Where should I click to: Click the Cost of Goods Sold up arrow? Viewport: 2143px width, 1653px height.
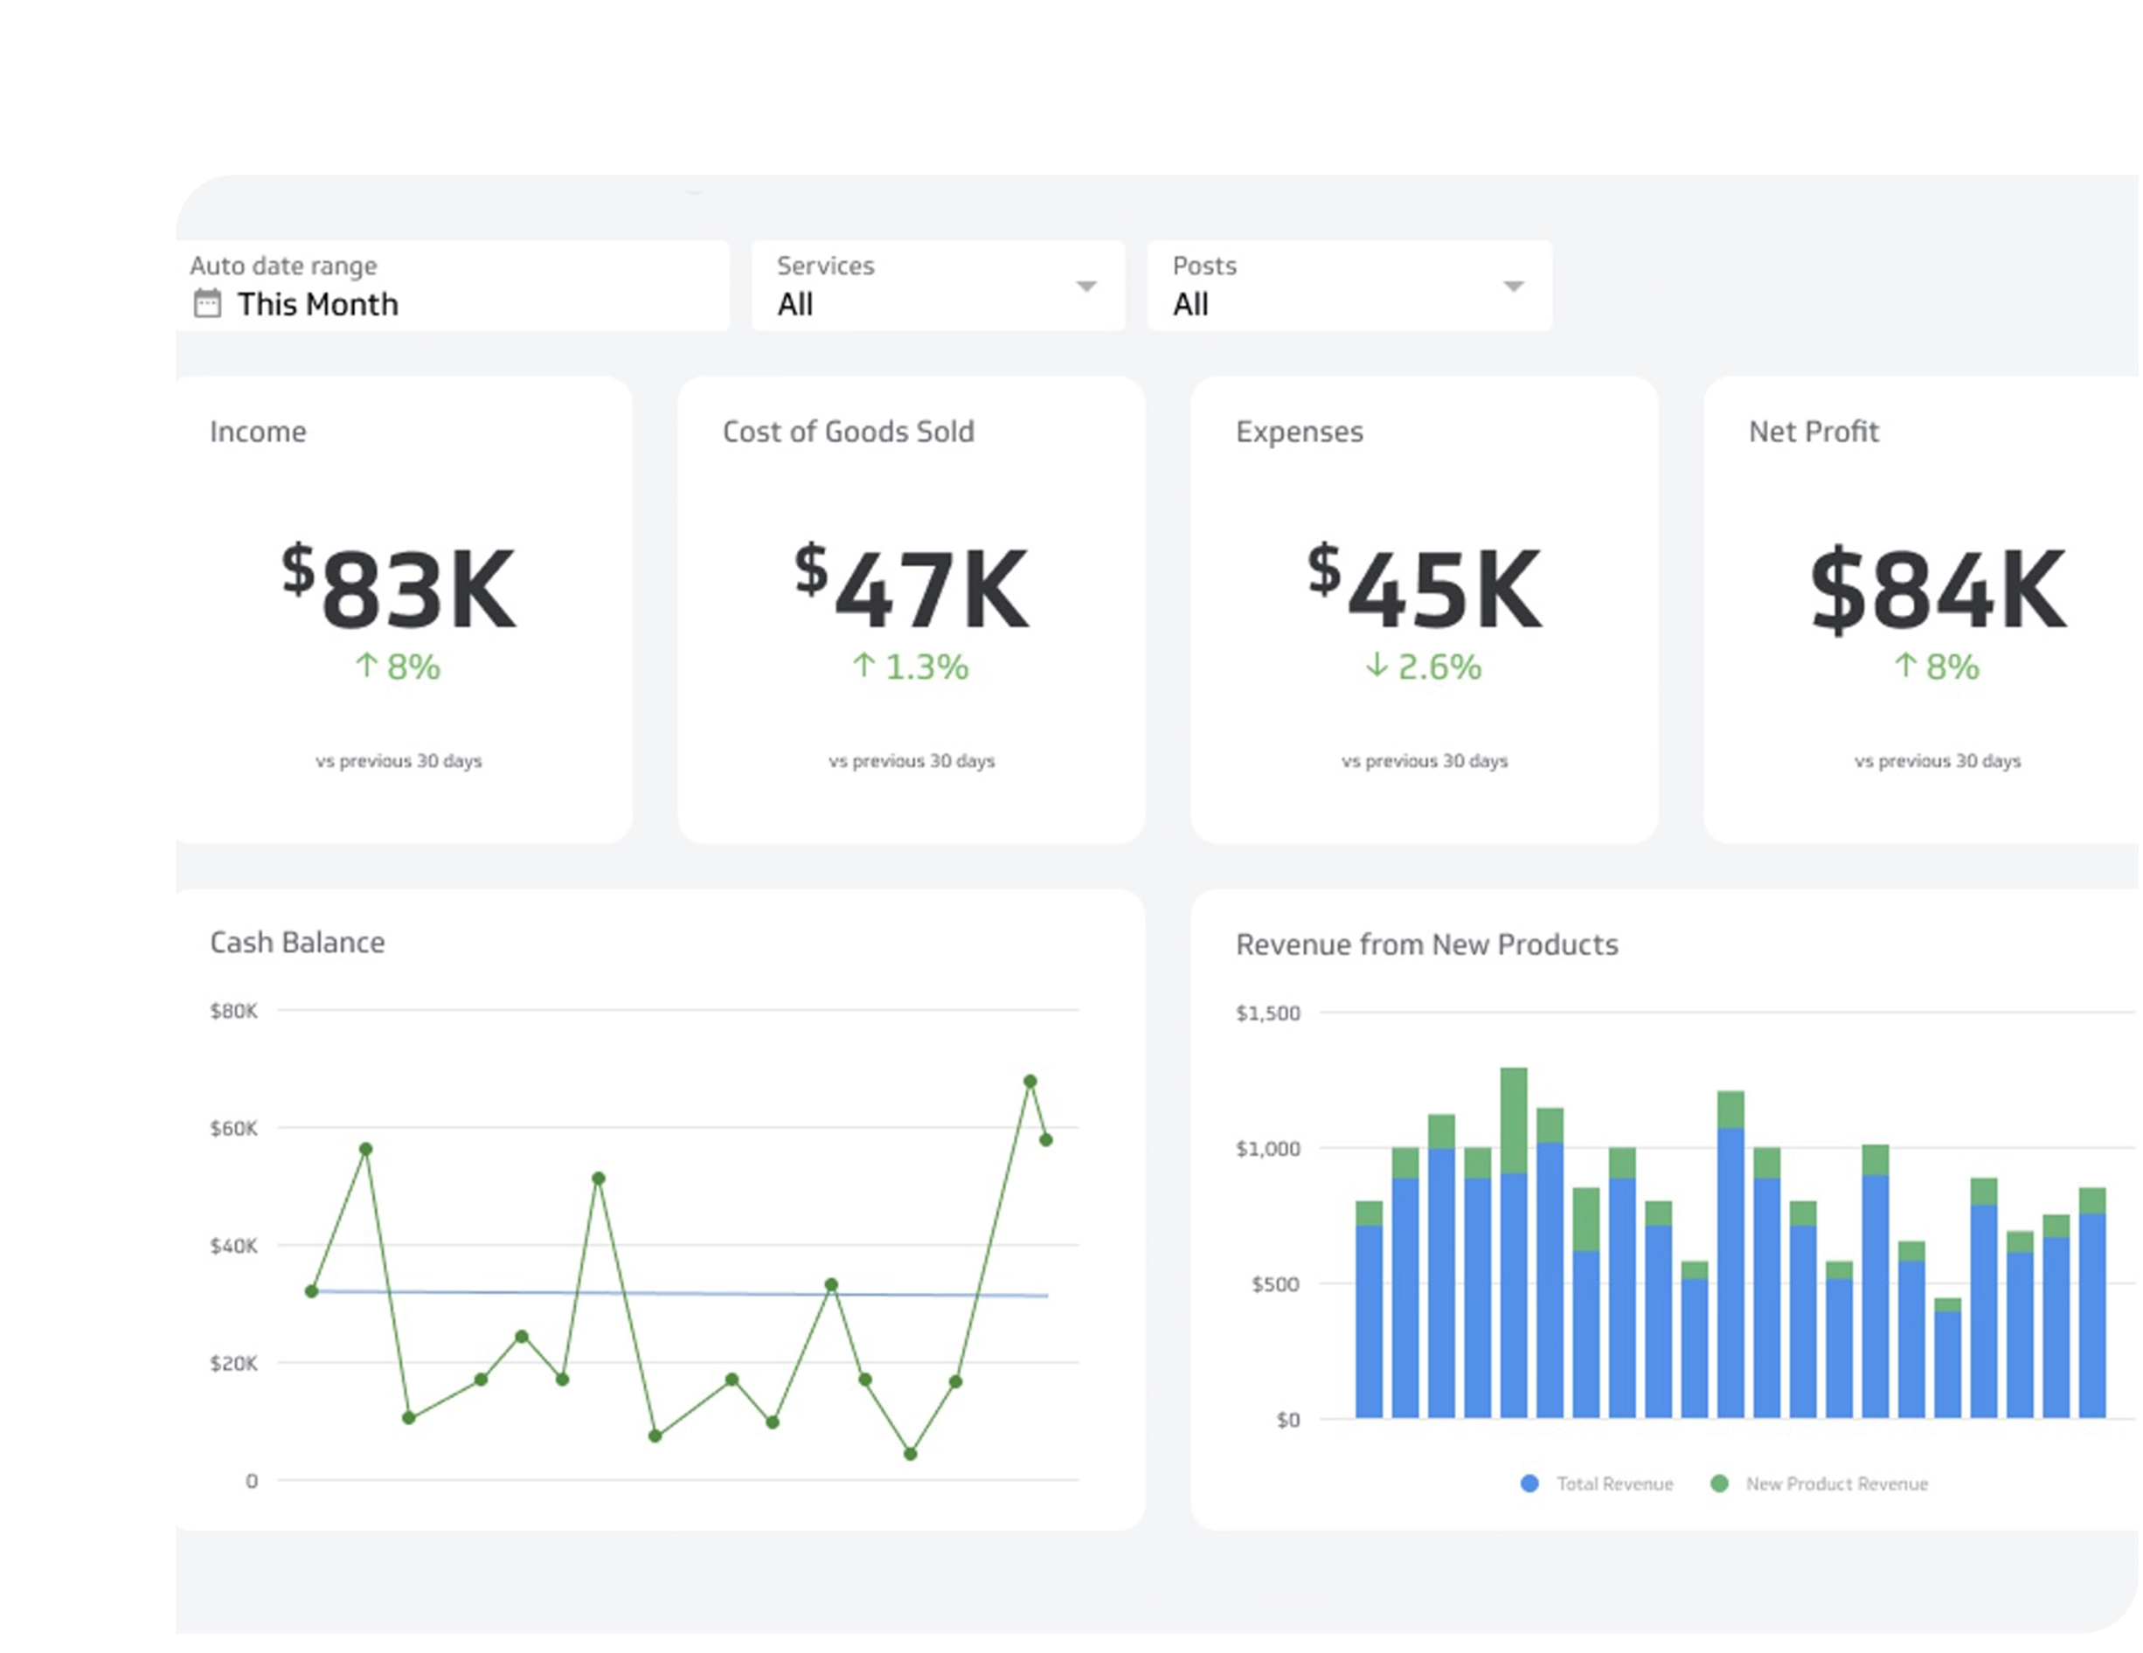pyautogui.click(x=863, y=665)
